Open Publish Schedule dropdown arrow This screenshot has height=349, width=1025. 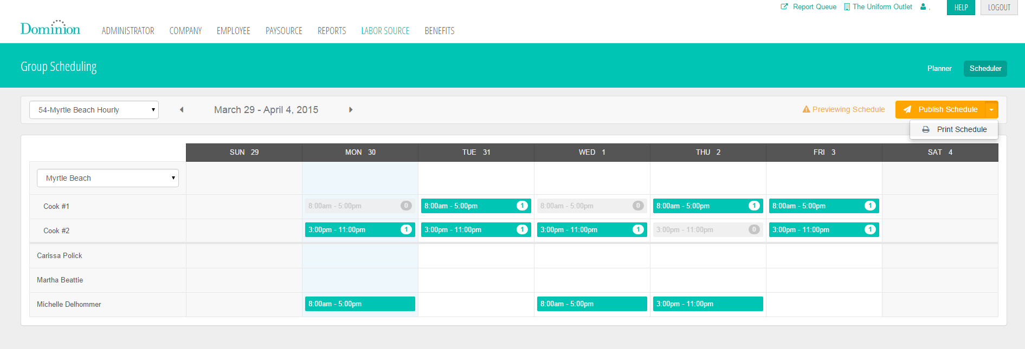(x=991, y=109)
